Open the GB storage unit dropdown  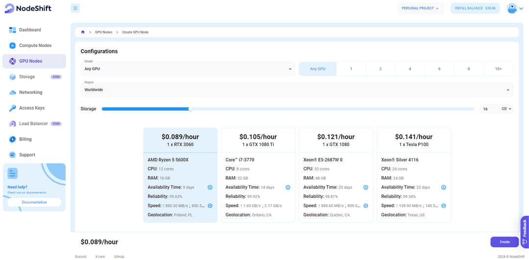tap(506, 109)
